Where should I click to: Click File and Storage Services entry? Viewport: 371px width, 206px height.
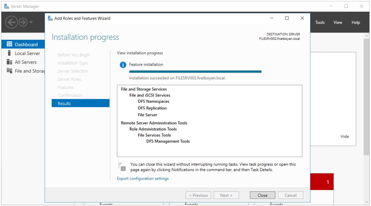(x=144, y=89)
